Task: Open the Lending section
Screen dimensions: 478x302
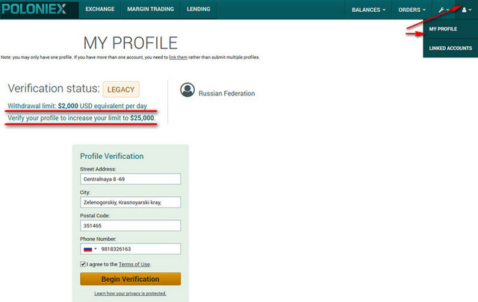Action: point(199,9)
